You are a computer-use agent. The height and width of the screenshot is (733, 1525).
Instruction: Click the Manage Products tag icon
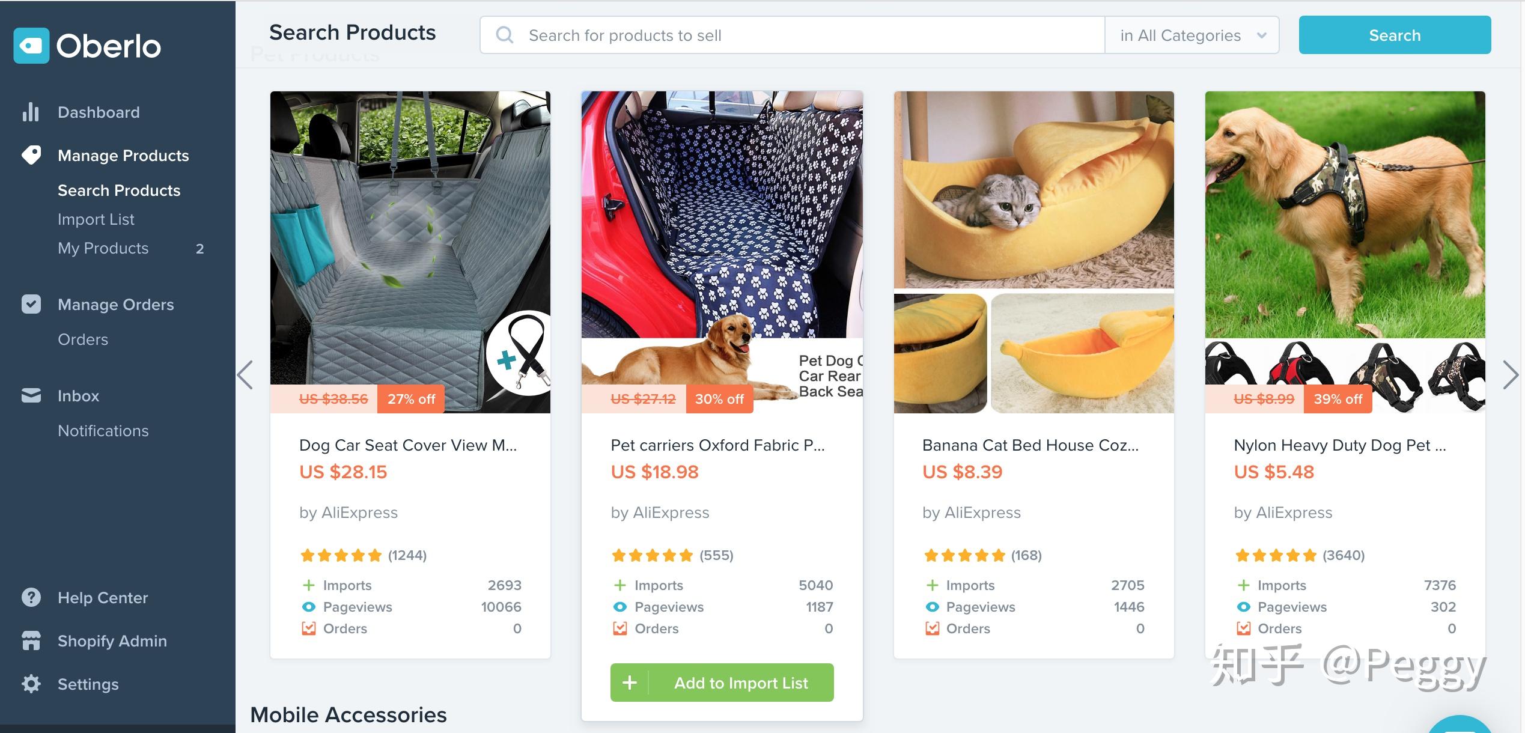[31, 155]
